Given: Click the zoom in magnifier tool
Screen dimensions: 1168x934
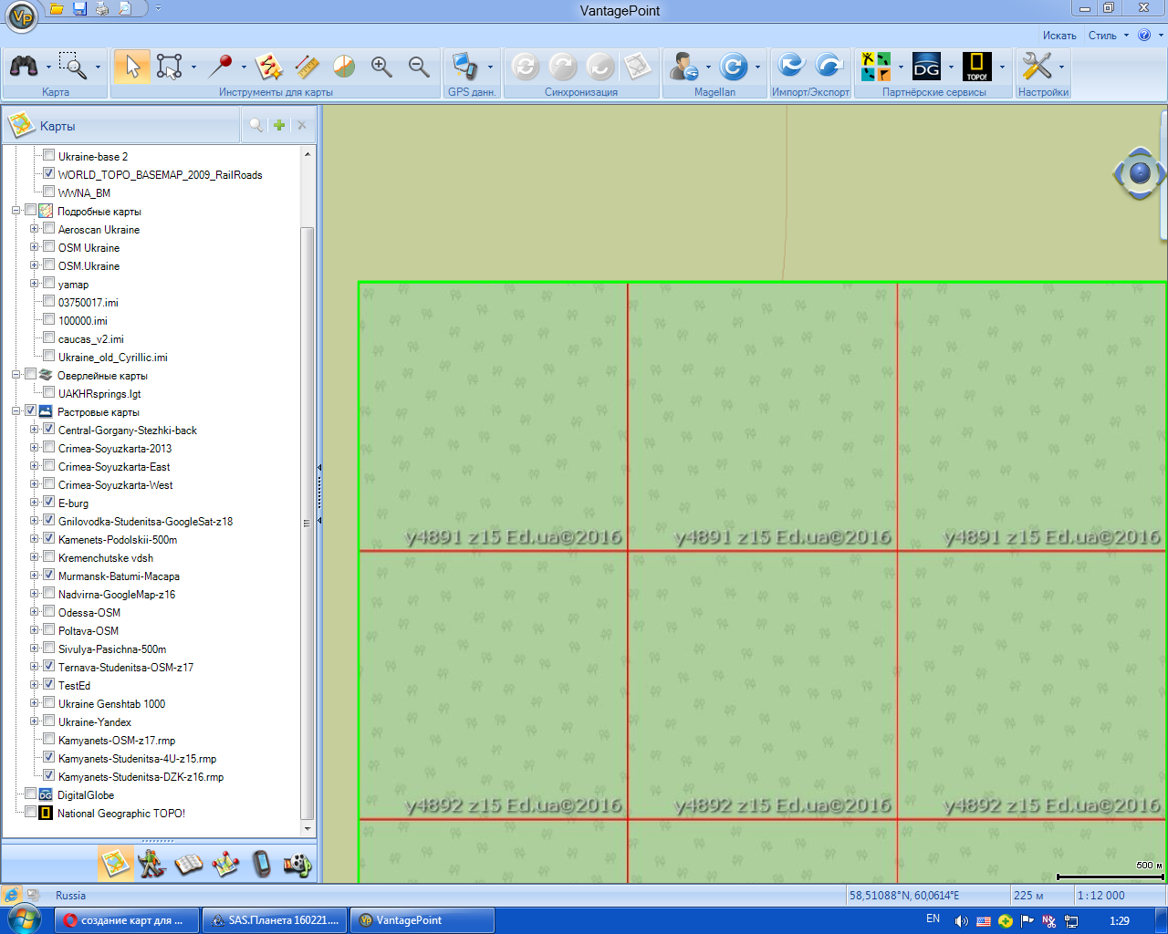Looking at the screenshot, I should pyautogui.click(x=381, y=67).
